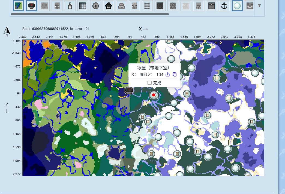Viewport: 285px width, 194px height.
Task: Enable the gray anvil-shaped feature icon
Action: click(x=121, y=6)
